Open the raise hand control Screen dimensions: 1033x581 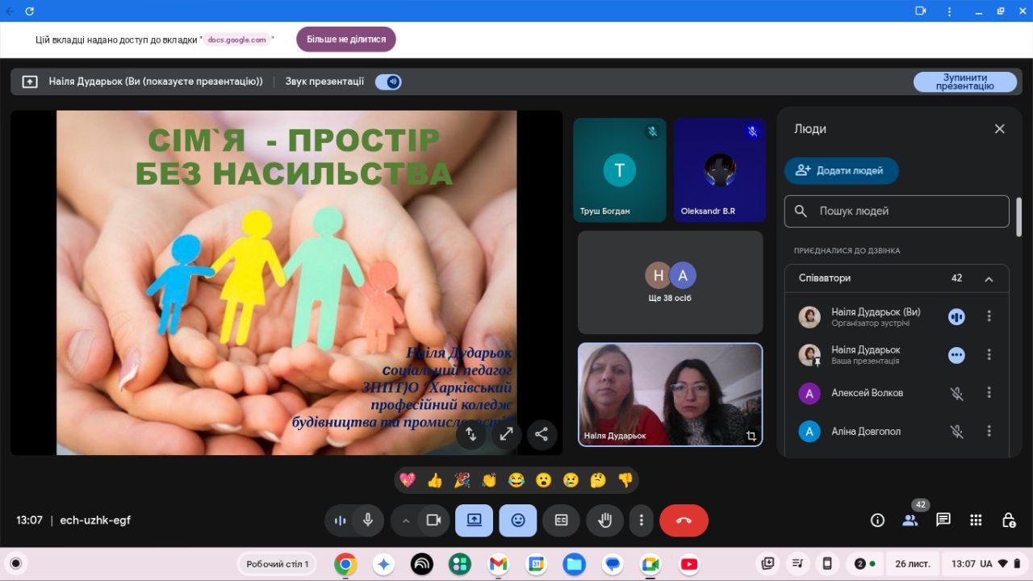pos(604,520)
